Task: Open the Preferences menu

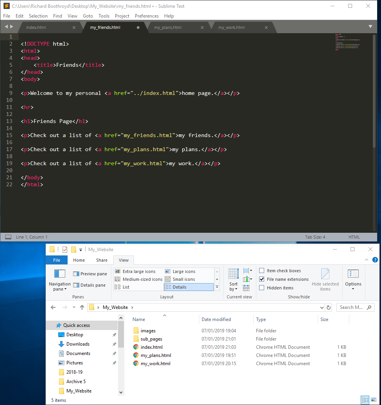Action: click(x=147, y=16)
